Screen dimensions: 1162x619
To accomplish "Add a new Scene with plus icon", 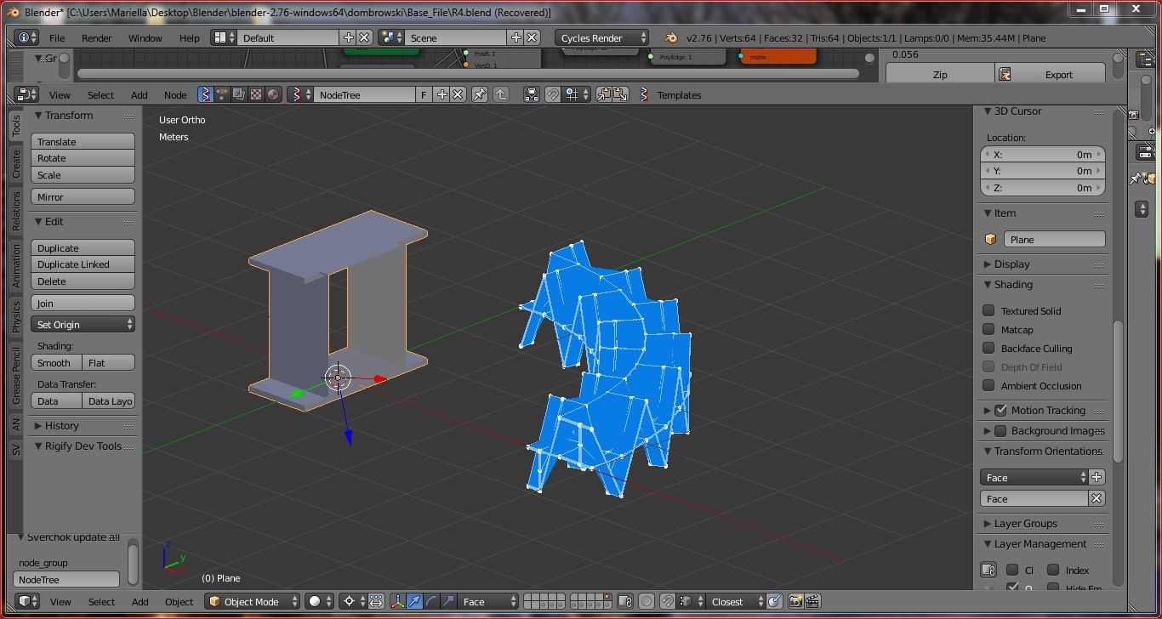I will [x=516, y=37].
